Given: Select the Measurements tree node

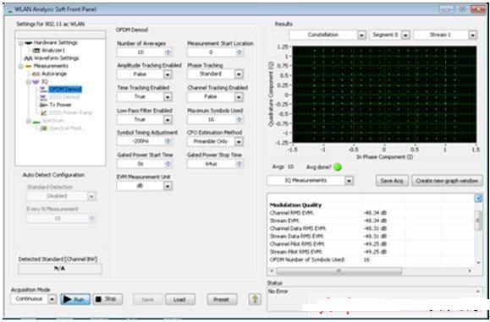Looking at the screenshot, I should click(x=51, y=66).
